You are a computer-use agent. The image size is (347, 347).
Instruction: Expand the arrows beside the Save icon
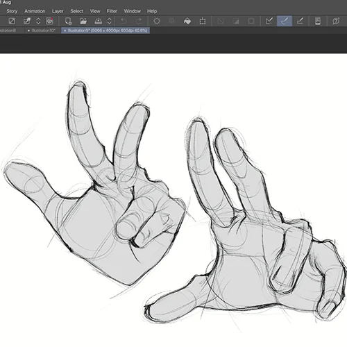point(110,22)
